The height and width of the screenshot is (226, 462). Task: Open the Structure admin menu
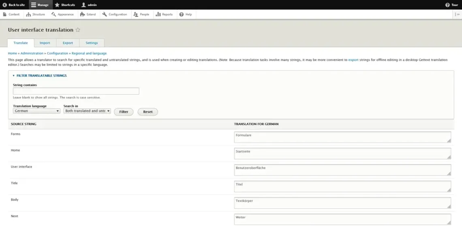click(x=36, y=15)
